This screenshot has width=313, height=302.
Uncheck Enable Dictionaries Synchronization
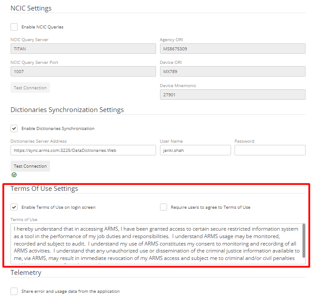14,128
